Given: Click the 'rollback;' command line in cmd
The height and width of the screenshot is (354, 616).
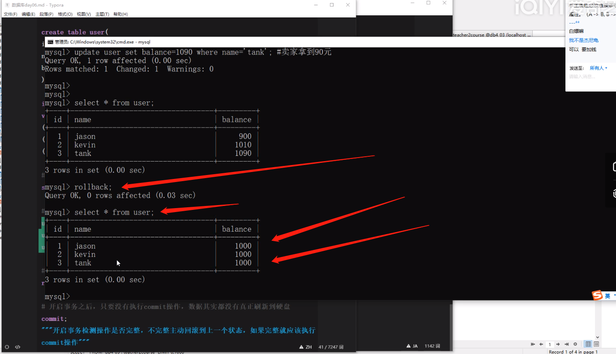Looking at the screenshot, I should [78, 187].
